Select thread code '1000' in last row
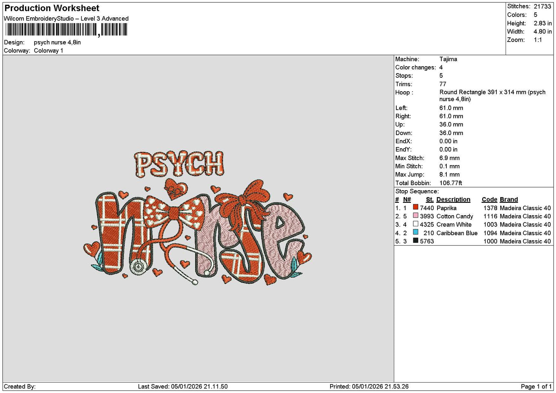556x393 pixels. pos(491,241)
